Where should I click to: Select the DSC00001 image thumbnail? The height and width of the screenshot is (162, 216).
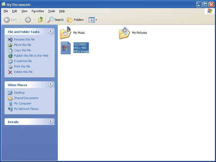pos(66,48)
